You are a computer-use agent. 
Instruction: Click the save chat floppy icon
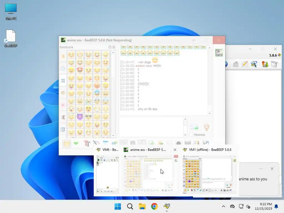click(206, 143)
